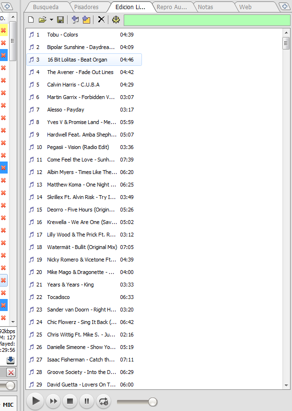Screen dimensions: 292x411
Task: Select track Krewella - We Are One
Action: [x=84, y=222]
